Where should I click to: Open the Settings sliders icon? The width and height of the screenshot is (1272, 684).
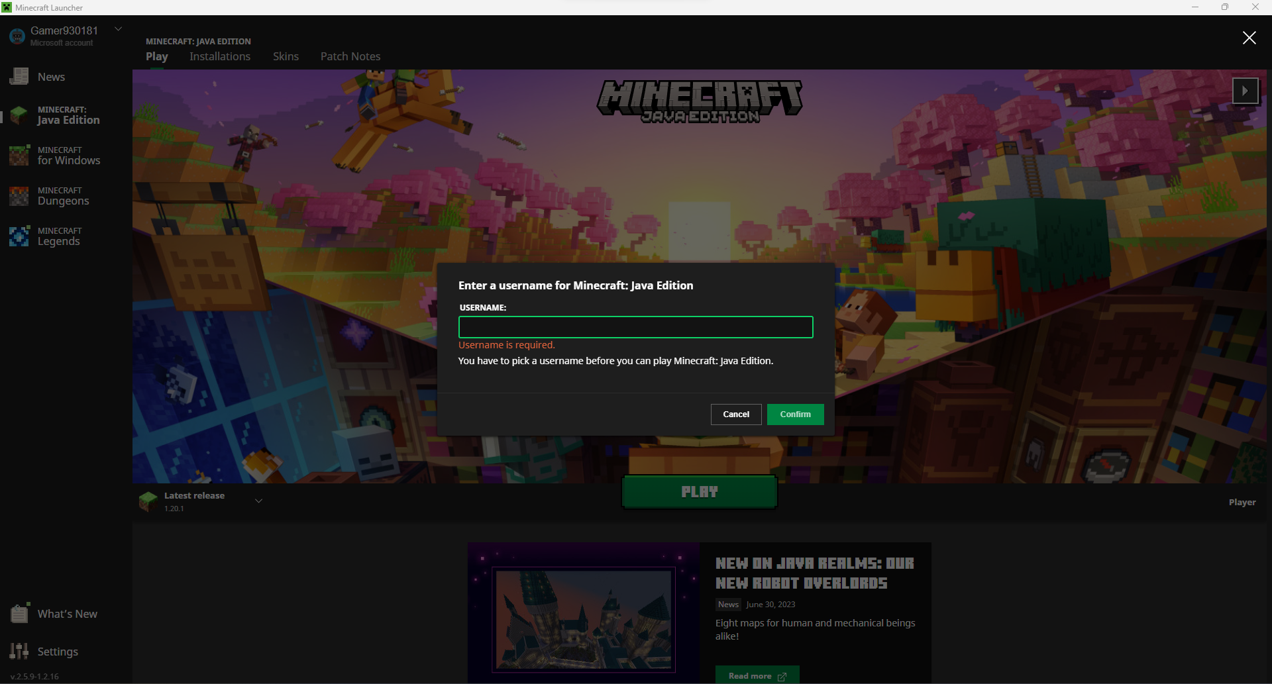coord(19,652)
